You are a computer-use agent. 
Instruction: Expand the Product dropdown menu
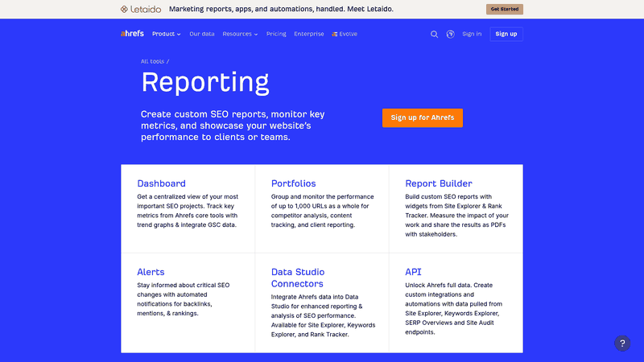pos(167,34)
